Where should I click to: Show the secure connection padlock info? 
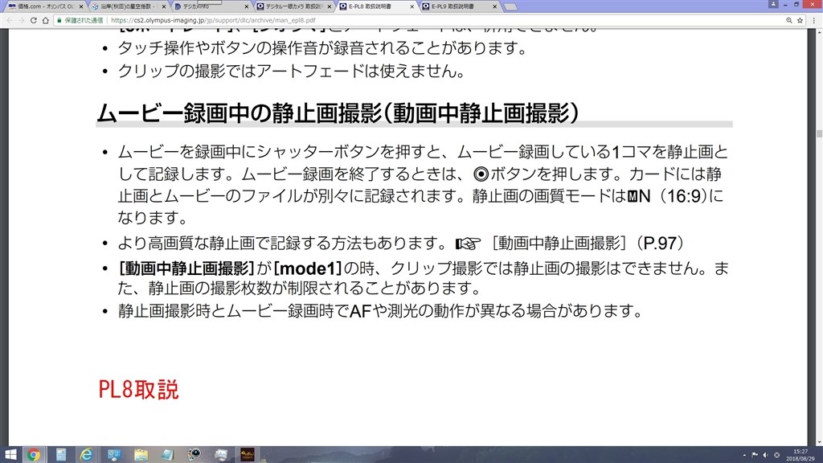coord(59,20)
